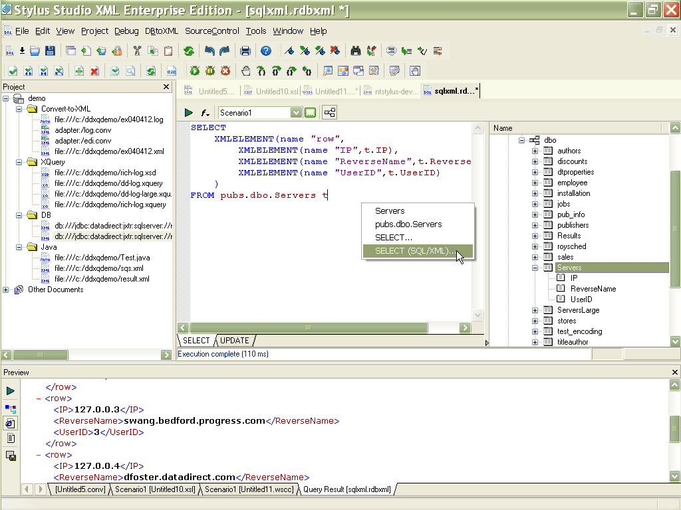Image resolution: width=681 pixels, height=510 pixels.
Task: Run the query with the green Play arrow
Action: click(190, 112)
